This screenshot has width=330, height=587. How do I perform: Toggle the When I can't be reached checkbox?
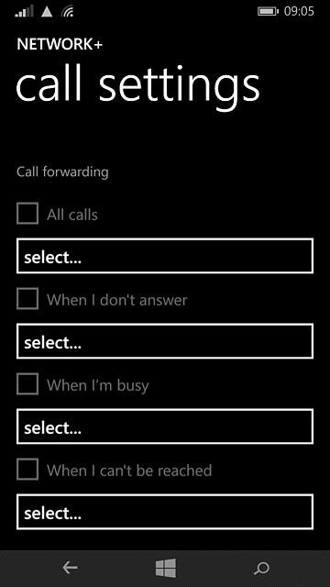coord(27,469)
